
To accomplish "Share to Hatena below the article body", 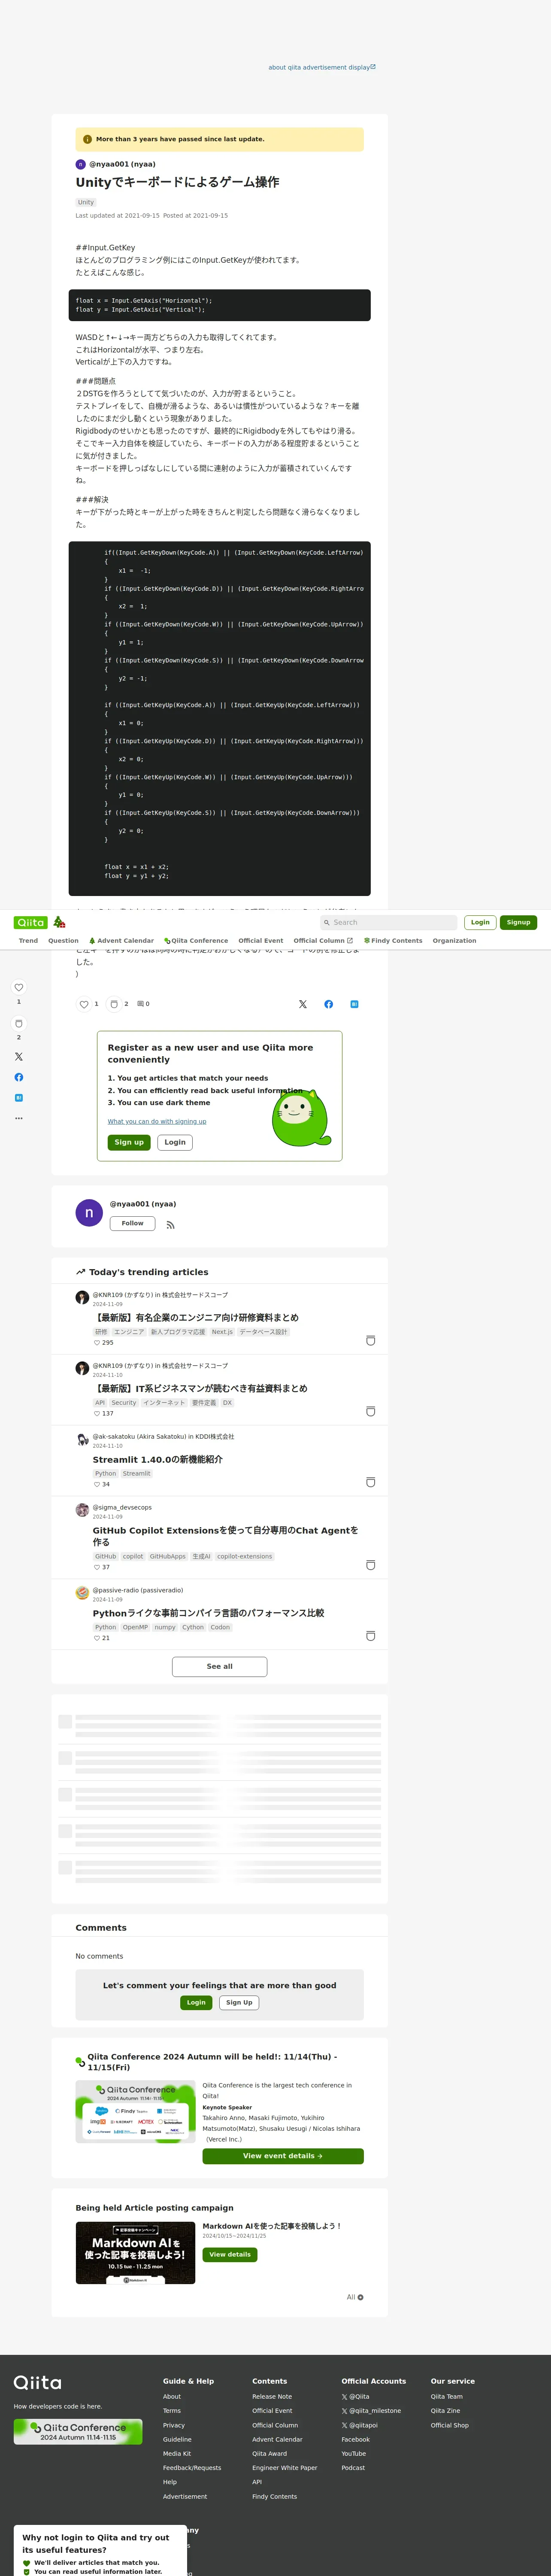I will tap(354, 1004).
